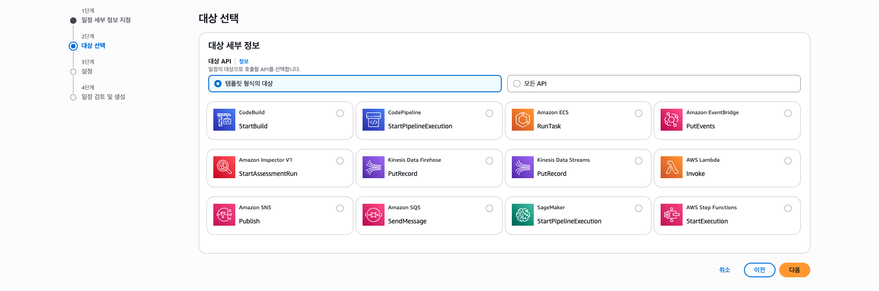The width and height of the screenshot is (879, 291).
Task: Select the 템플릿 형식의 대상 radio option
Action: [218, 84]
